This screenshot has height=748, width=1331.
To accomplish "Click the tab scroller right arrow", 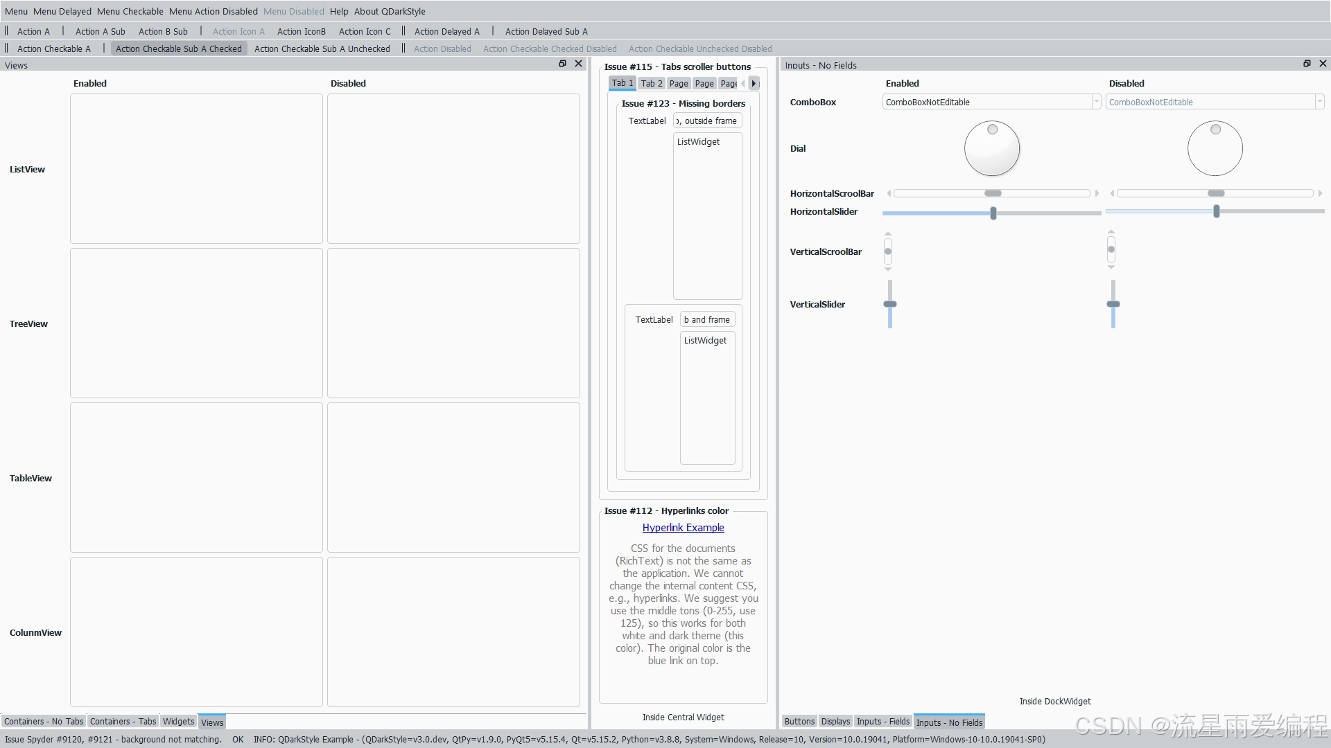I will coord(754,83).
